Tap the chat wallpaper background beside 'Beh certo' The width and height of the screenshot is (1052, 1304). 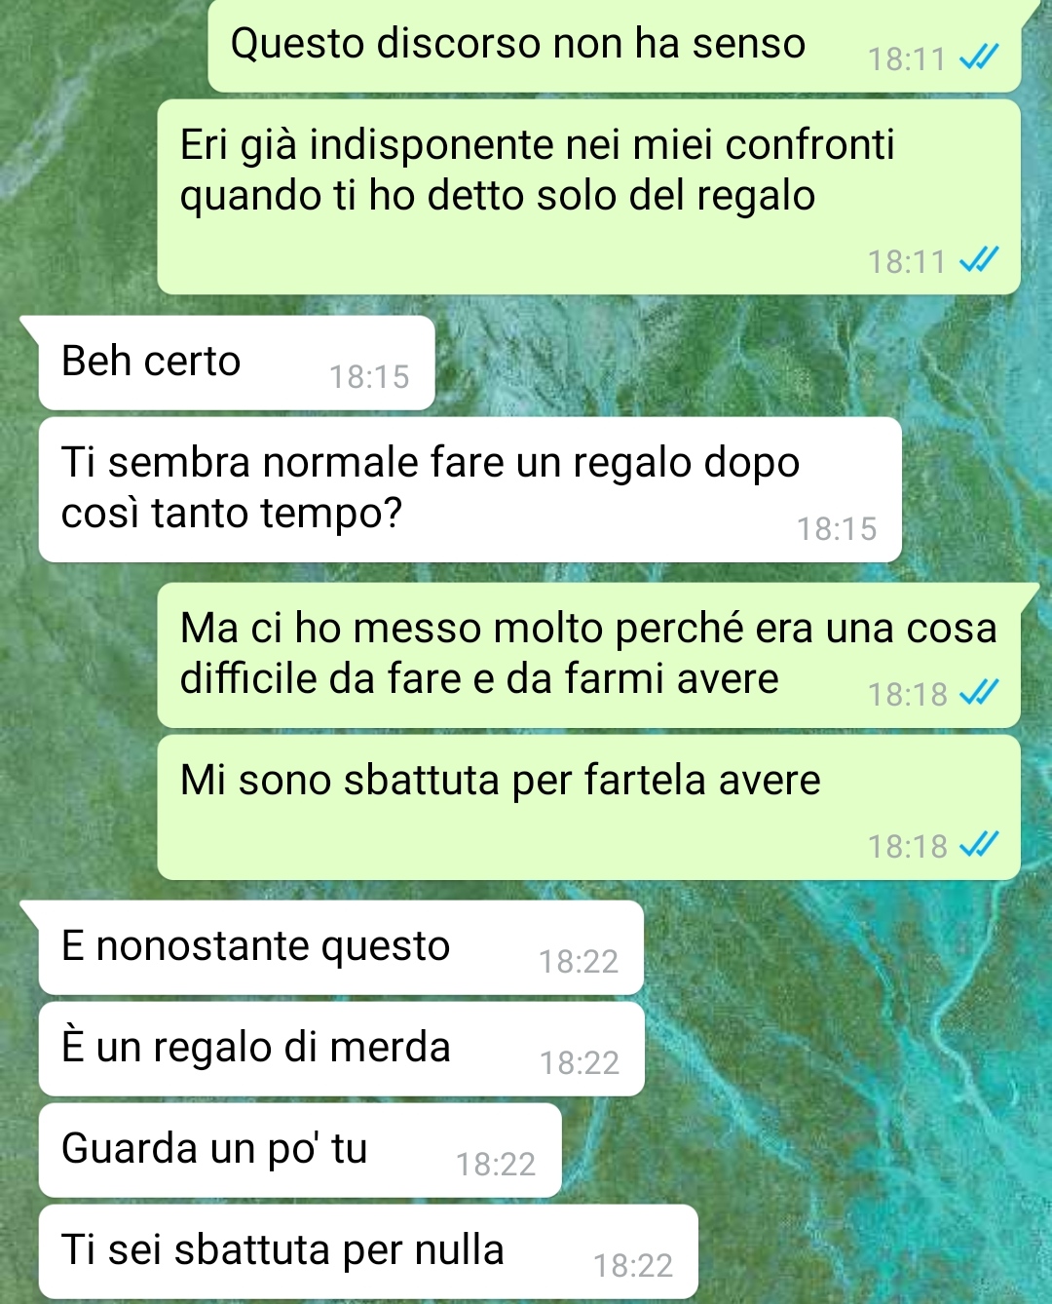[740, 361]
